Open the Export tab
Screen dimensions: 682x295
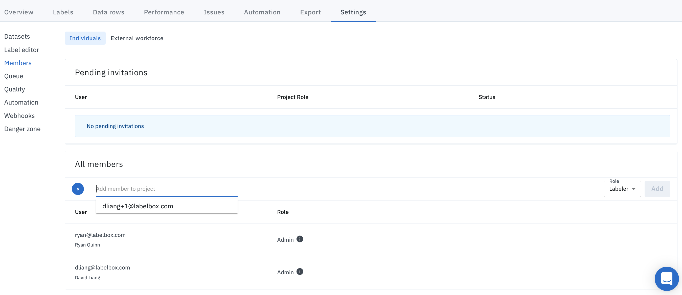[310, 12]
